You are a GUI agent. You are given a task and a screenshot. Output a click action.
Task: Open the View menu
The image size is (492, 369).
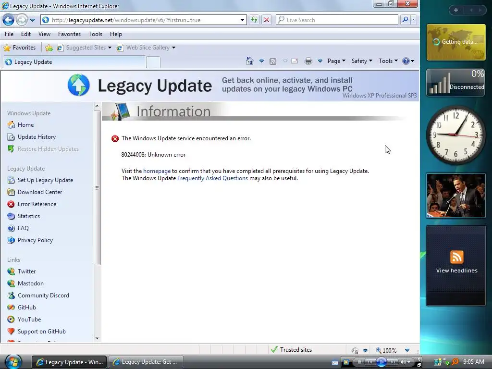pos(44,34)
